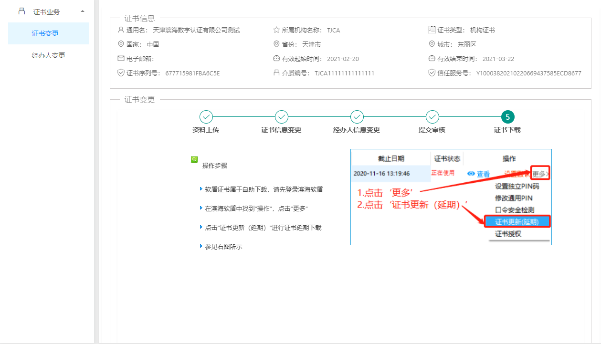Click the person icon beside 通用名

click(121, 30)
